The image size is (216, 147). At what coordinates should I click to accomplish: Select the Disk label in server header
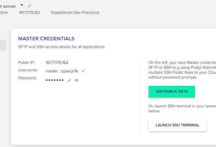4,12
